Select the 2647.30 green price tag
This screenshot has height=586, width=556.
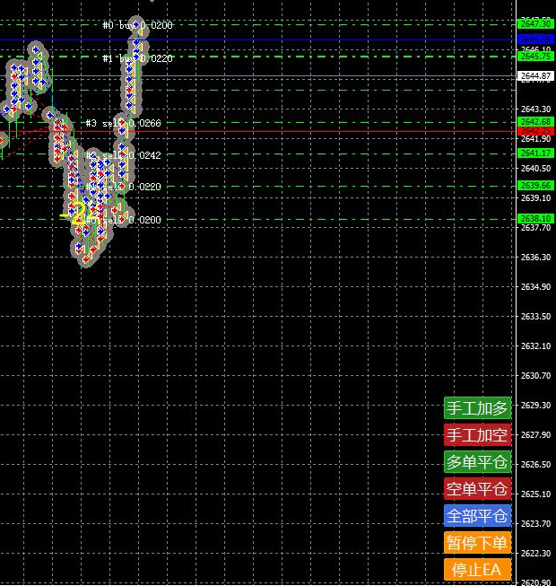coord(535,24)
